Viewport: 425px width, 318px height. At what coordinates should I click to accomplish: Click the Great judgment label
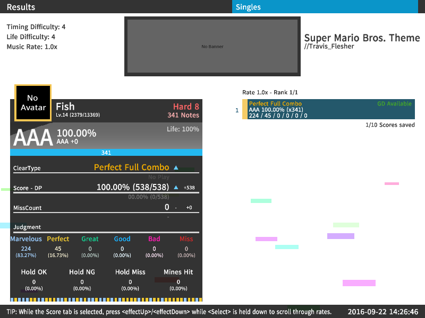[90, 239]
